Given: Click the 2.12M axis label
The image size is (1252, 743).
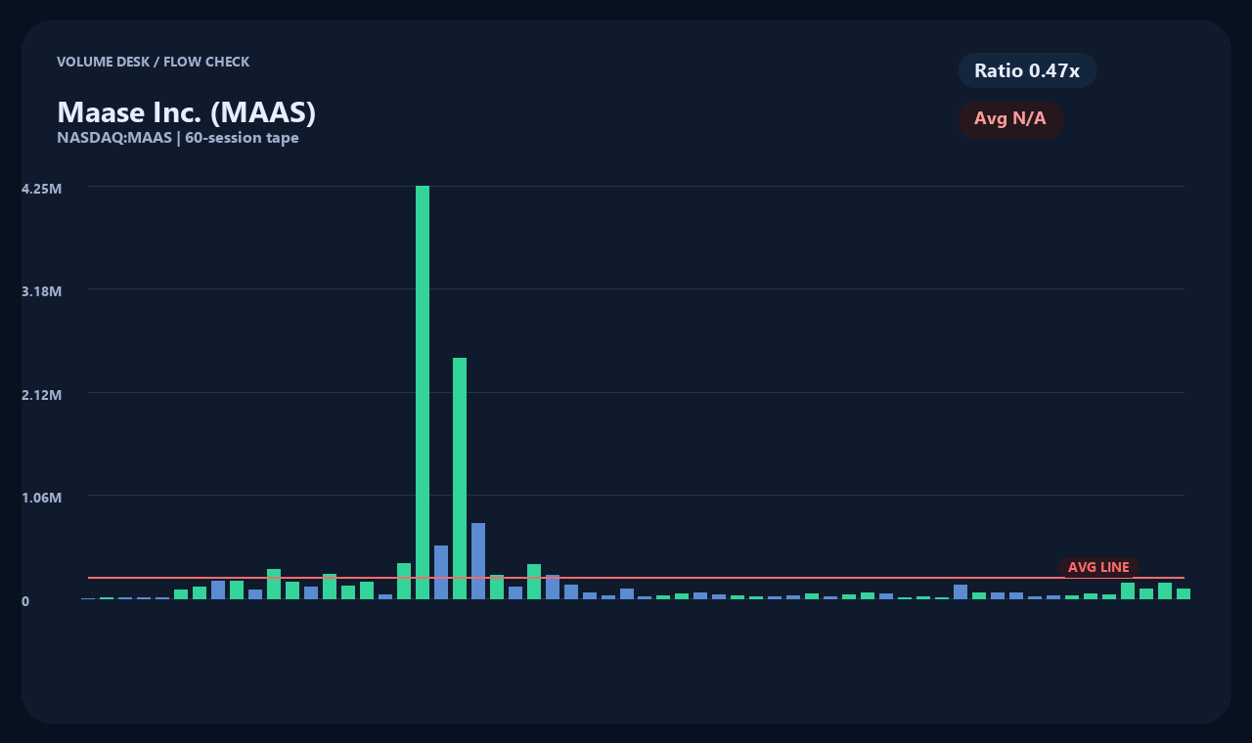Looking at the screenshot, I should [x=41, y=395].
